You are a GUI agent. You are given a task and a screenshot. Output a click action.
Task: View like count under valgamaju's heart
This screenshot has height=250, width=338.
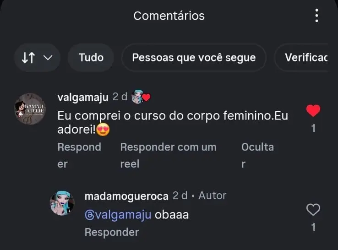pos(313,128)
